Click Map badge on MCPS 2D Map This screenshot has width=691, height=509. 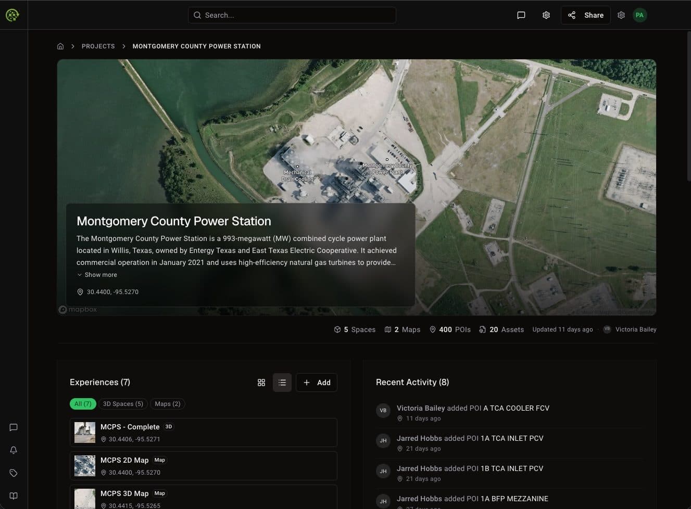160,460
